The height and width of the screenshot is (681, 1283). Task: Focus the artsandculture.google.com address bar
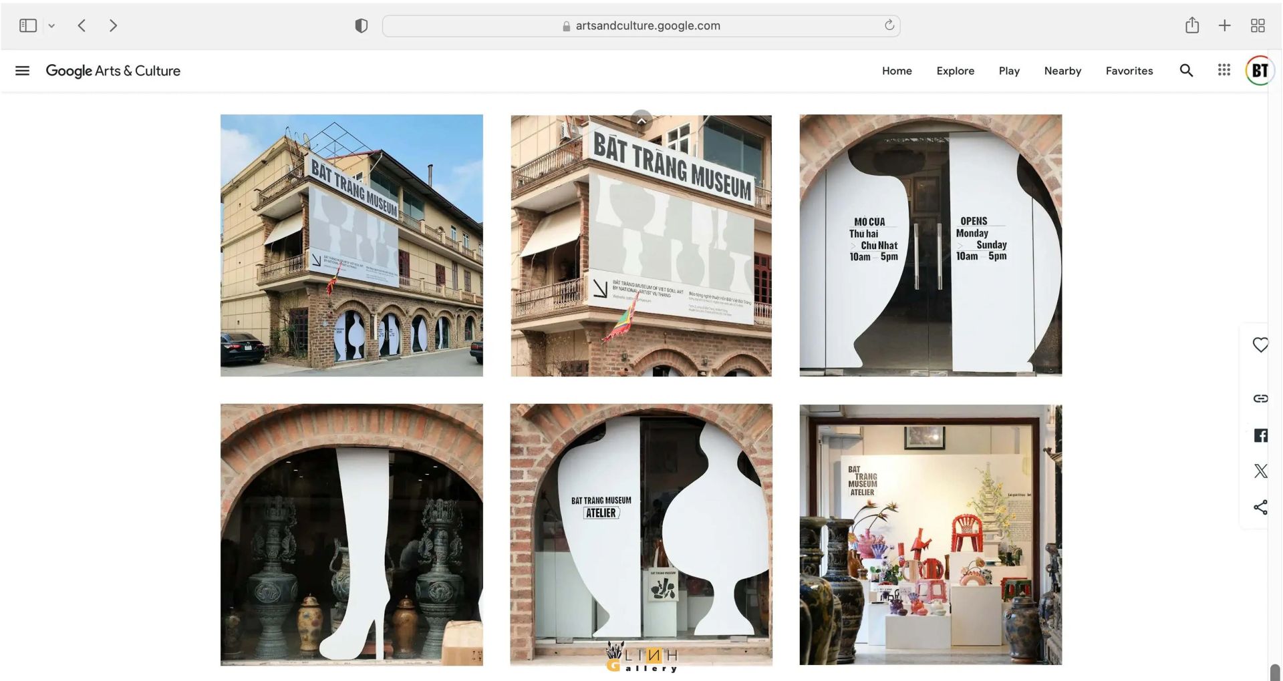coord(641,25)
